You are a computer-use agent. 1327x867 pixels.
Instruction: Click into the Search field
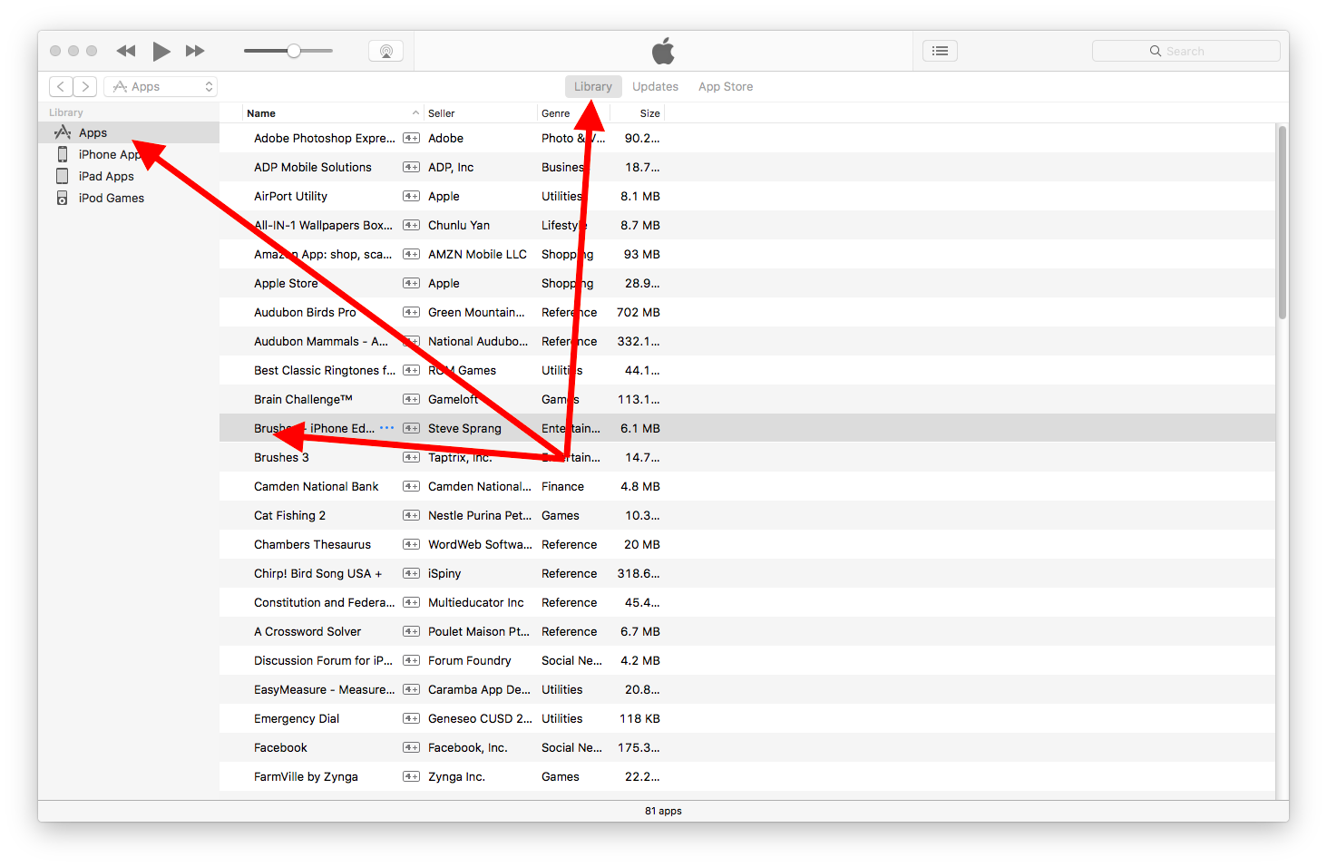1186,51
